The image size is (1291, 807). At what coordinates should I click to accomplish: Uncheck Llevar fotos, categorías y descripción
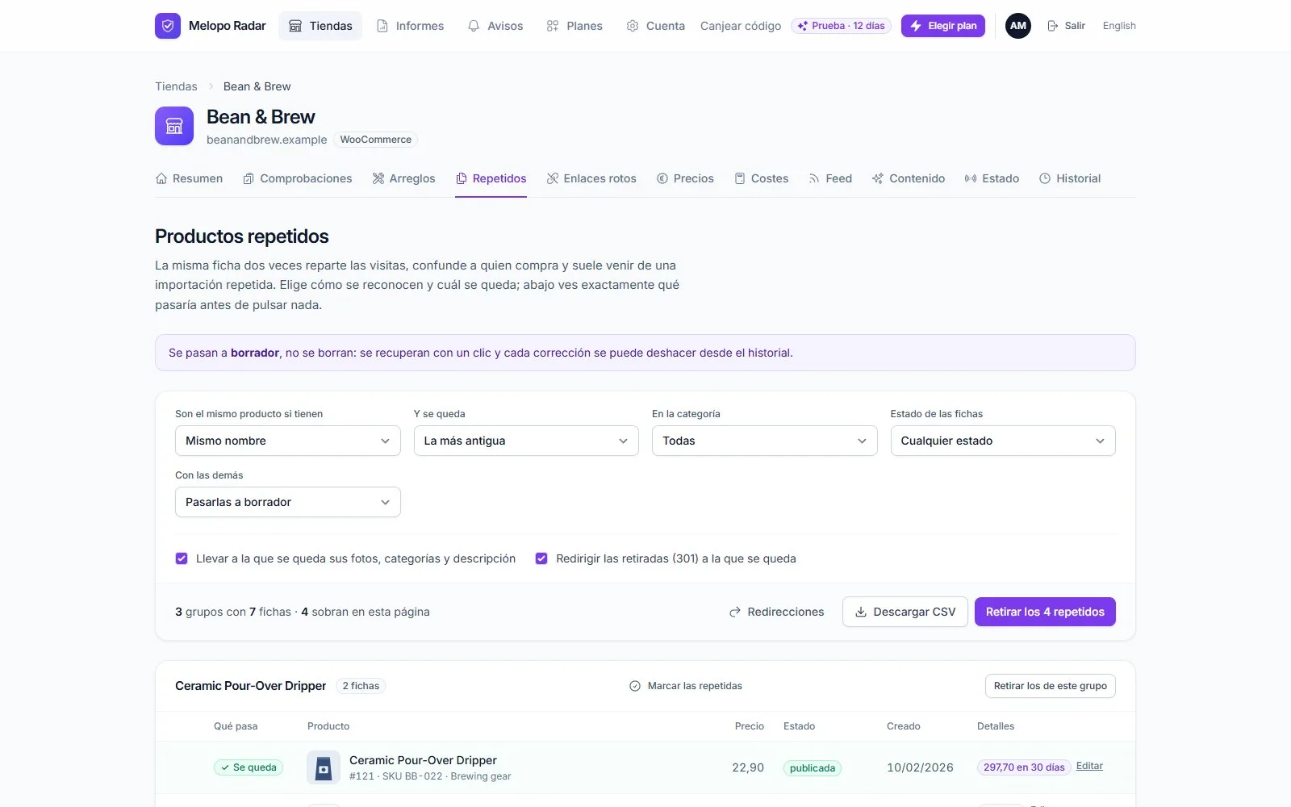[x=182, y=558]
